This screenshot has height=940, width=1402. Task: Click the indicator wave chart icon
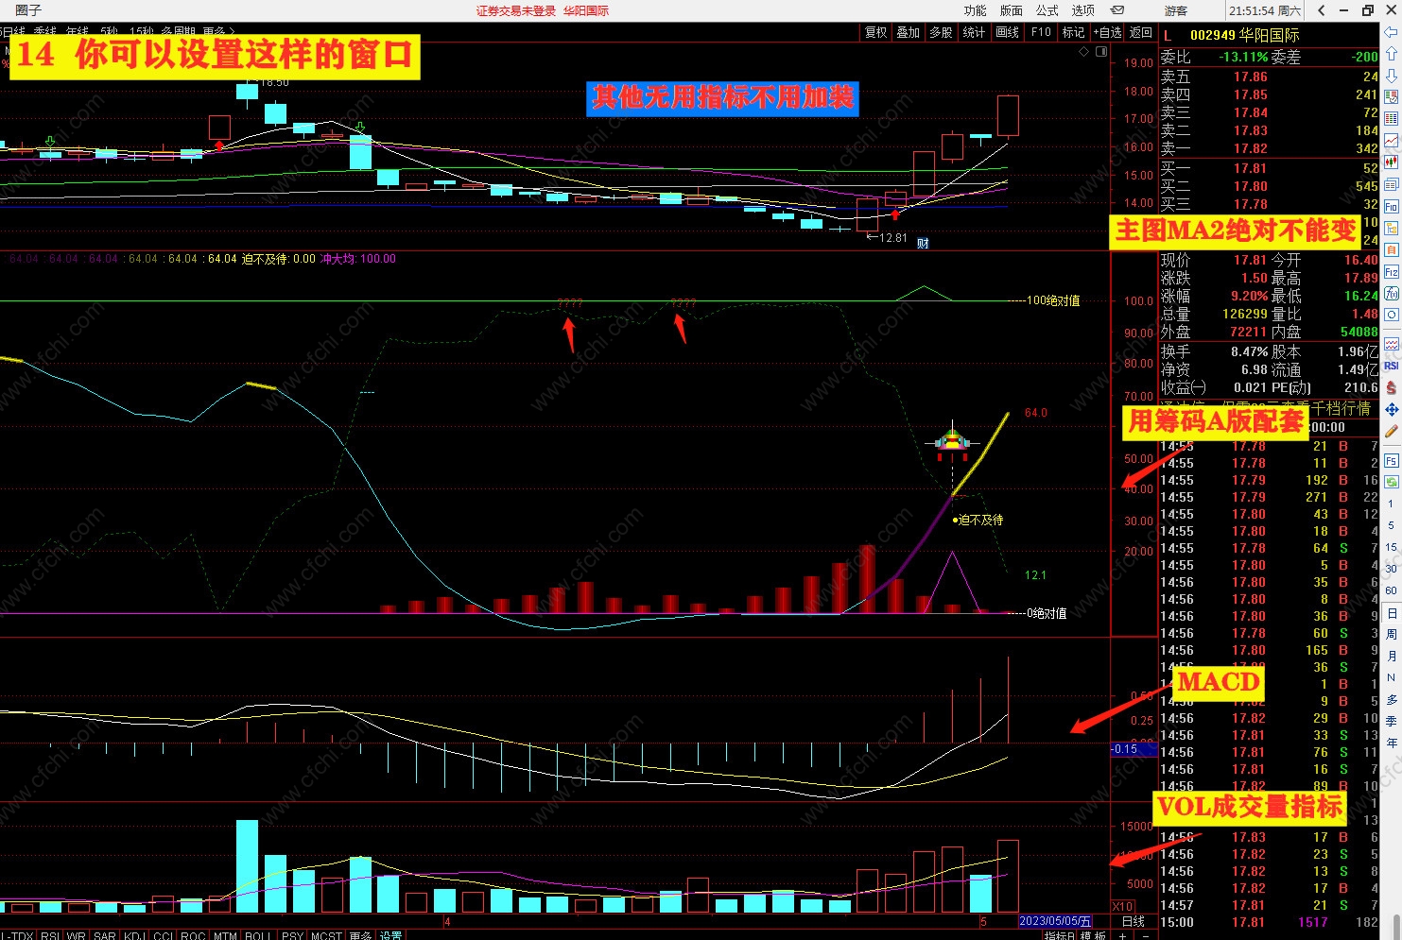pos(1392,343)
